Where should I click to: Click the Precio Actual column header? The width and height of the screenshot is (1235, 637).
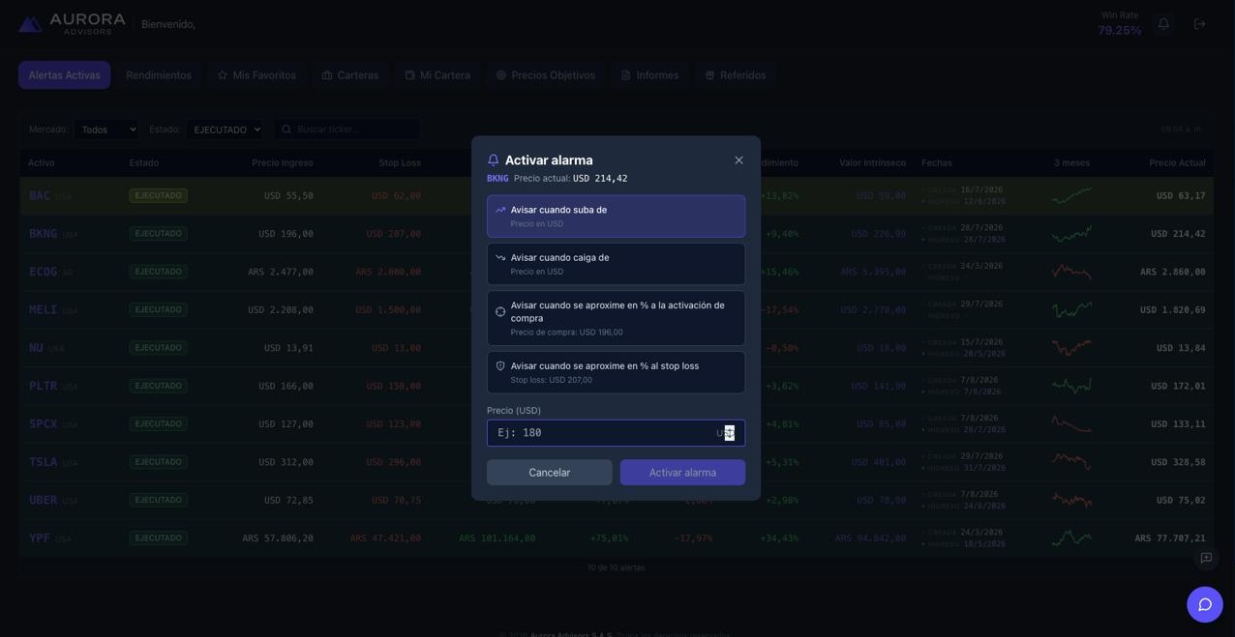[x=1177, y=163]
